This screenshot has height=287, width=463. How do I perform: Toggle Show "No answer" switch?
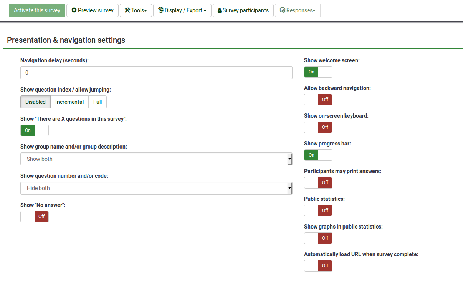[x=35, y=217]
